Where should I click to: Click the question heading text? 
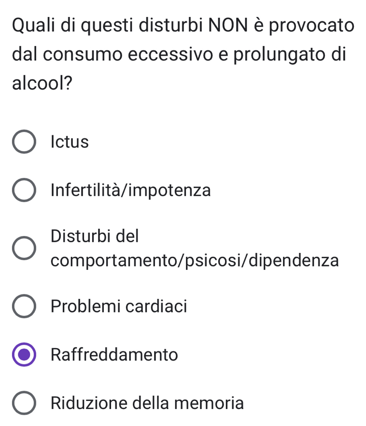tap(183, 53)
